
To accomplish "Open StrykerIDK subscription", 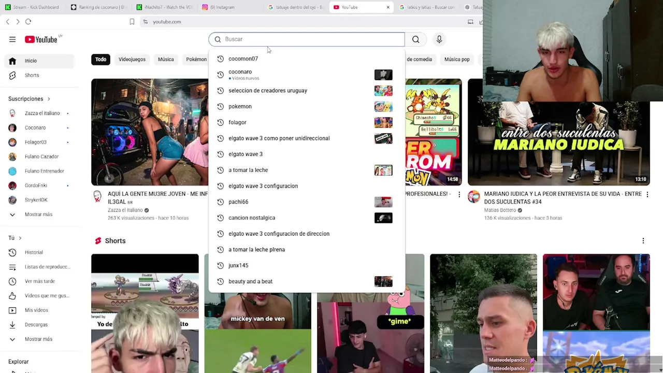I will coord(39,200).
